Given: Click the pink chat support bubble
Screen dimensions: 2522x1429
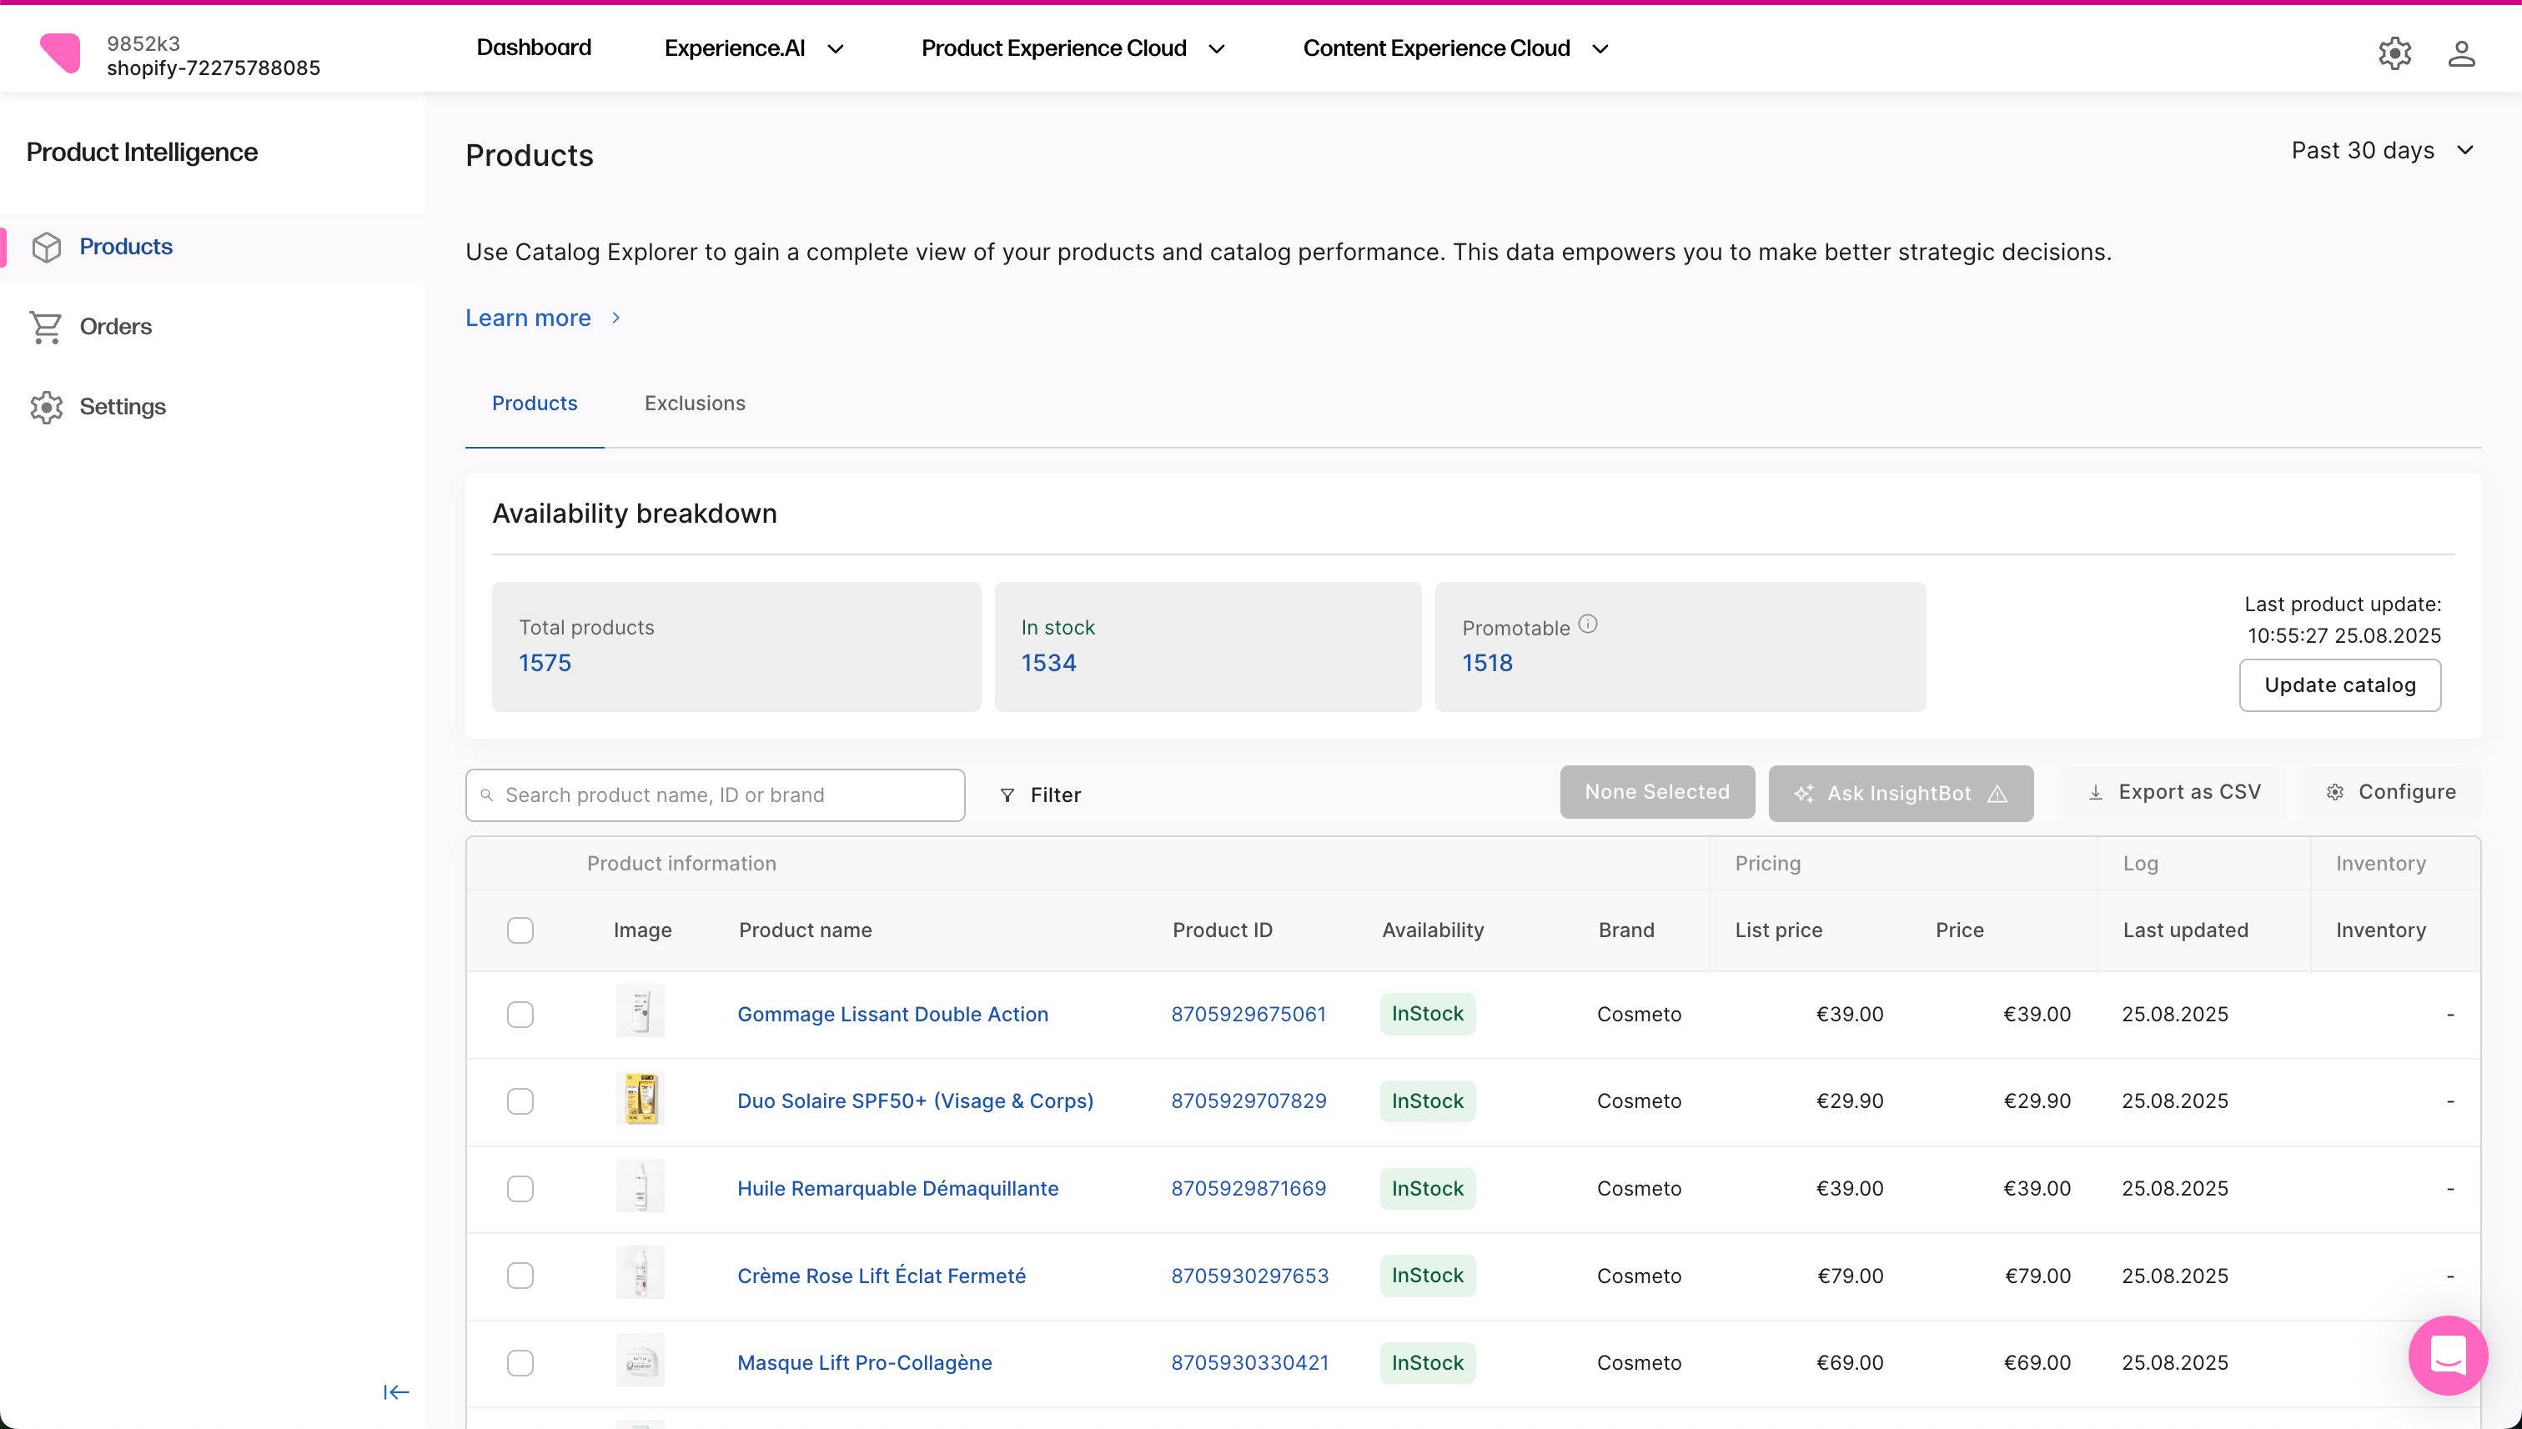Looking at the screenshot, I should (x=2446, y=1355).
